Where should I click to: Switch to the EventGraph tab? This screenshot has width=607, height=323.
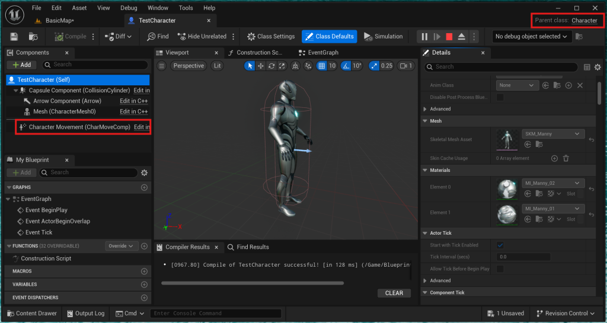(x=319, y=53)
